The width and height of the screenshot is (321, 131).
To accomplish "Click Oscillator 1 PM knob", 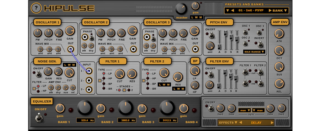I will pos(38,33).
